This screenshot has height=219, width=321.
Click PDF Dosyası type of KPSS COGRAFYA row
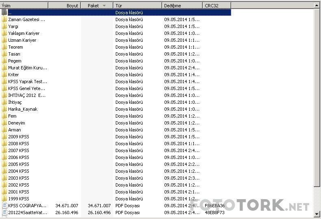click(x=128, y=206)
